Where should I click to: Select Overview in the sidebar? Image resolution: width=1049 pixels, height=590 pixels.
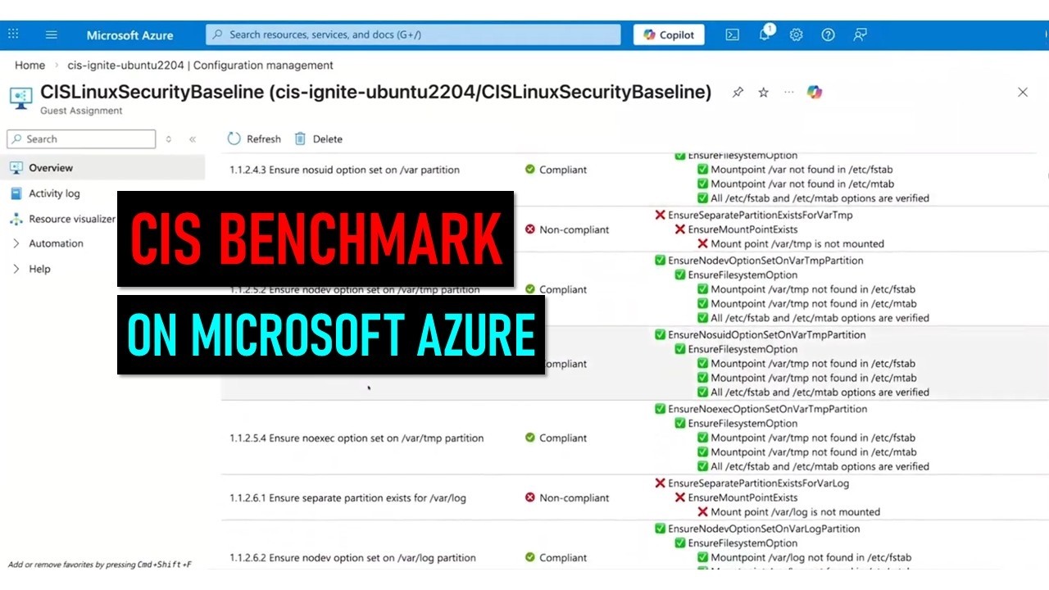[x=102, y=167]
